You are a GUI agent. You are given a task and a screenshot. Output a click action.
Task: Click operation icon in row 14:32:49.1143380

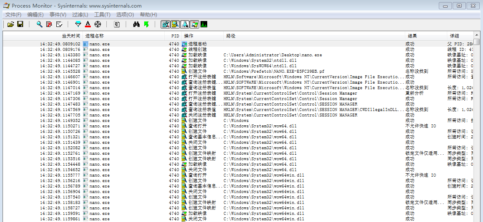[x=185, y=55]
